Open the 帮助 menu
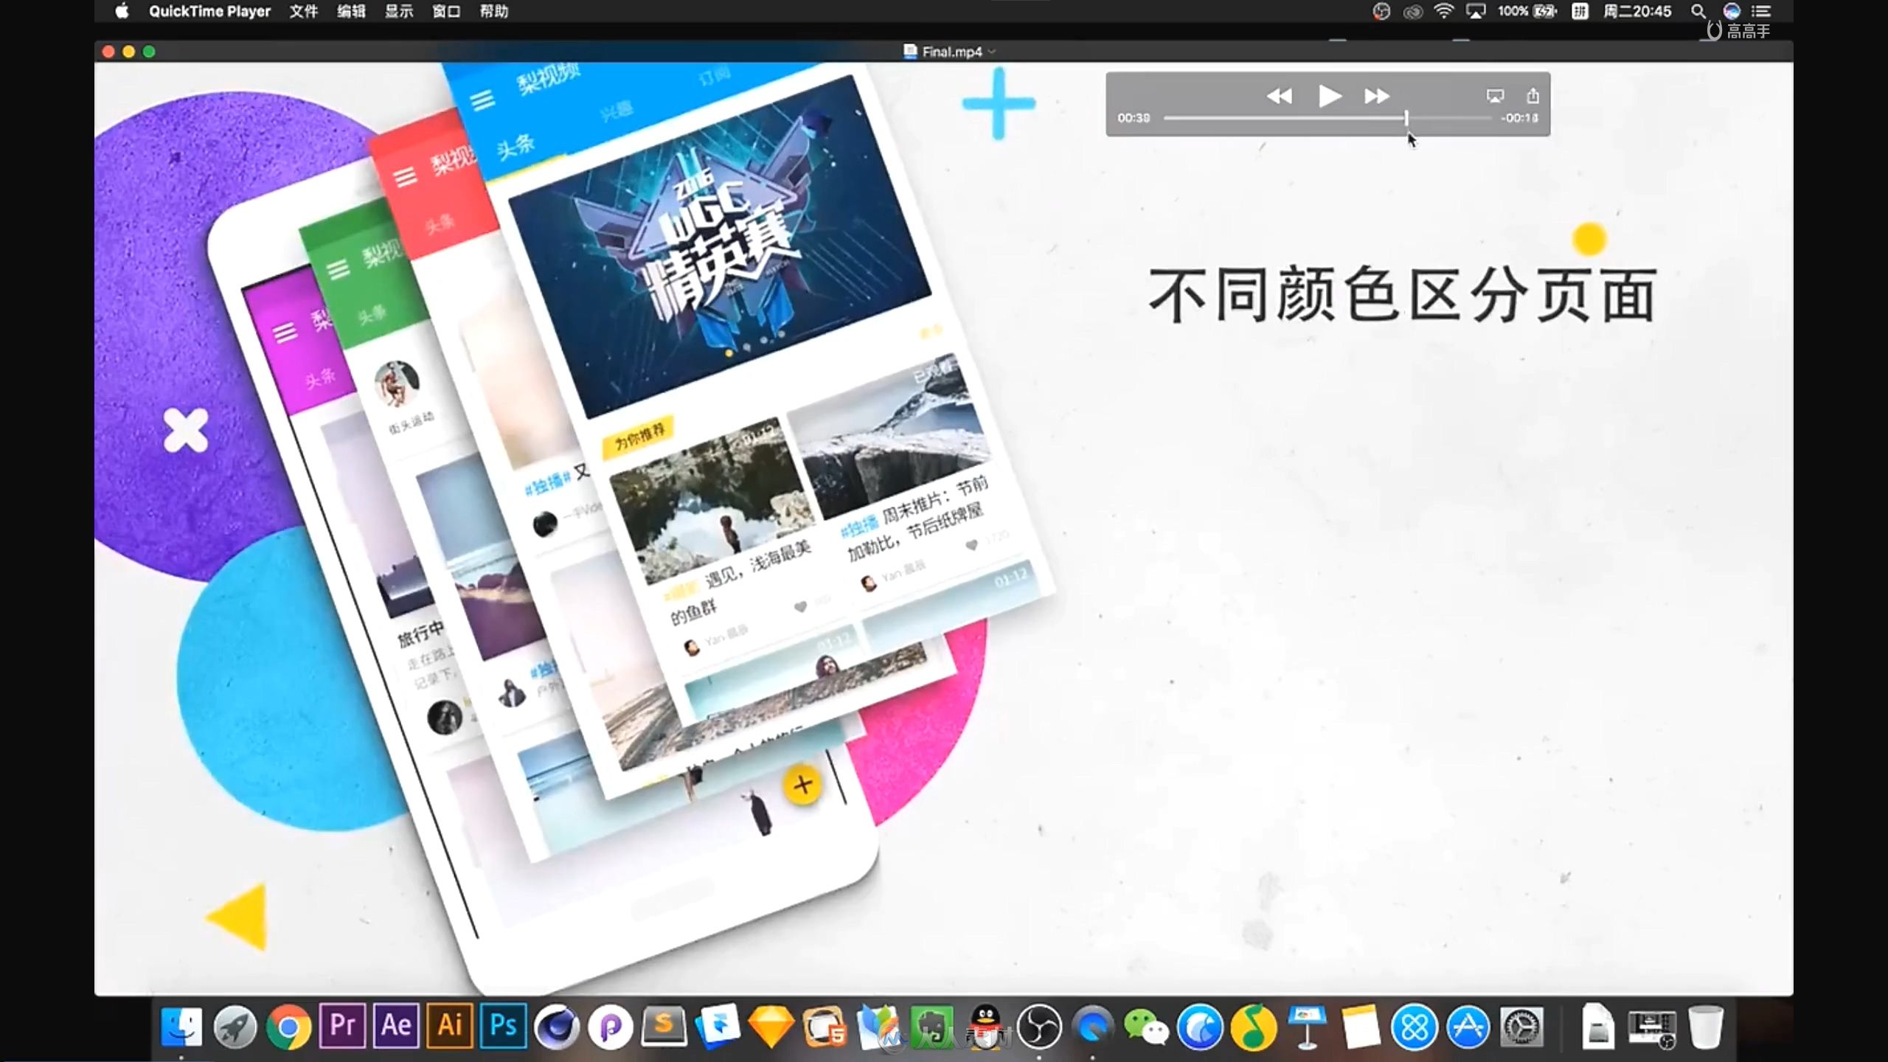1888x1062 pixels. coord(494,11)
